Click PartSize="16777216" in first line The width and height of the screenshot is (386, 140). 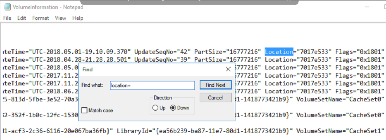click(x=228, y=52)
